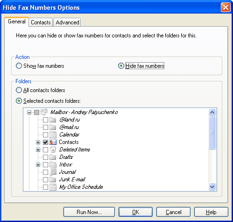
Task: Check the Journal folder checkbox
Action: pyautogui.click(x=45, y=172)
